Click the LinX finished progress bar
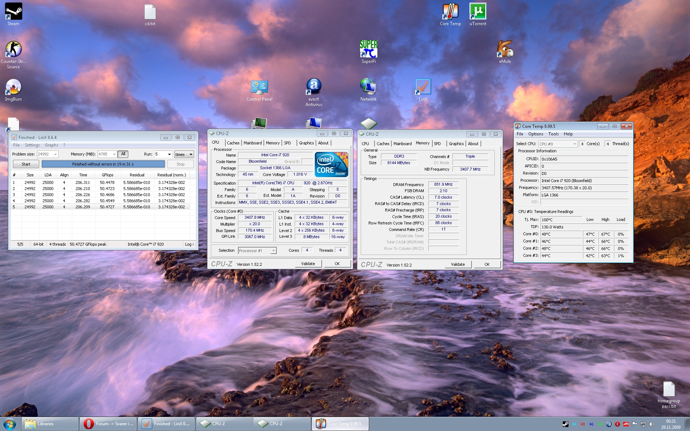The height and width of the screenshot is (431, 690). 103,164
